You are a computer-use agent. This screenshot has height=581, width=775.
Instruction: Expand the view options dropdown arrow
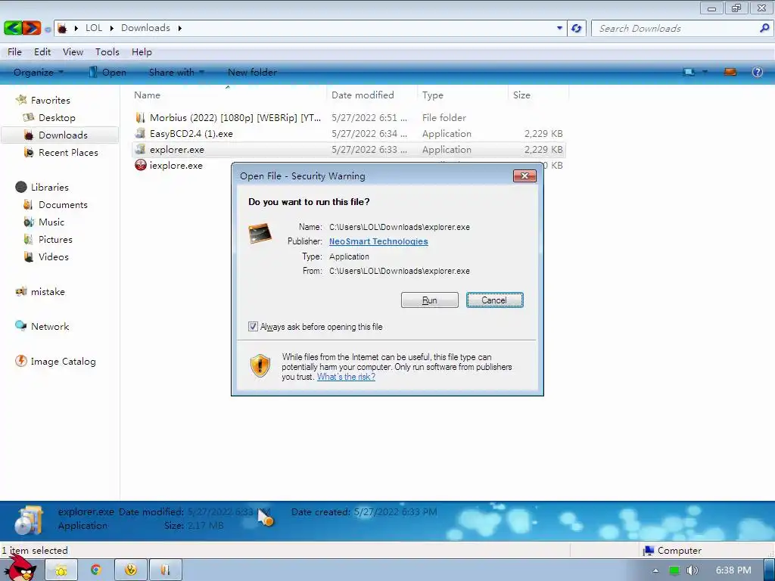pos(705,72)
